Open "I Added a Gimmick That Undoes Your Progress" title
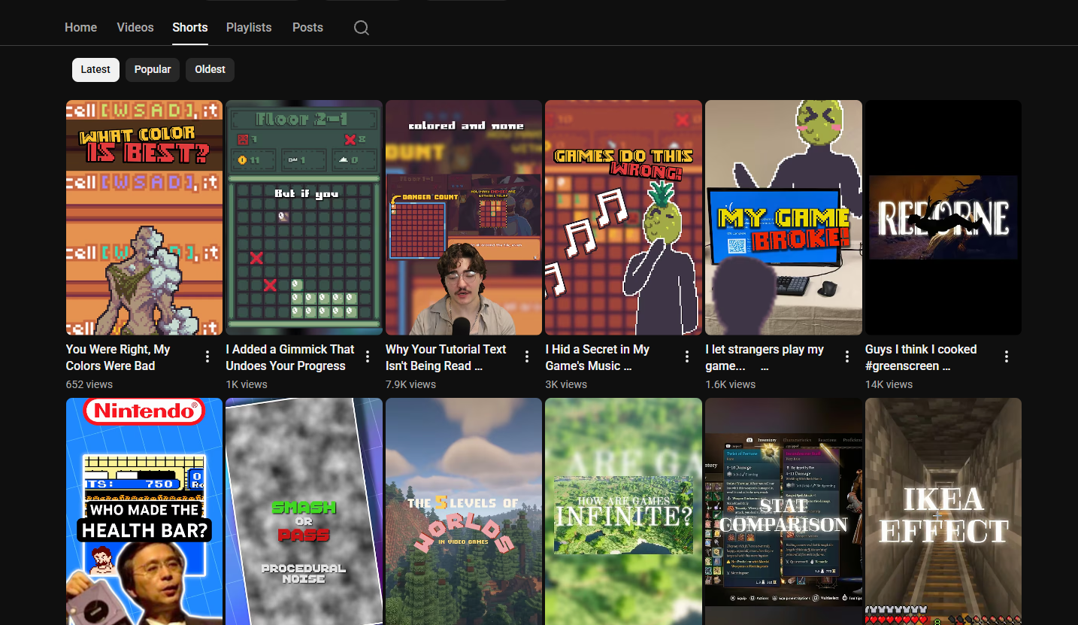1078x625 pixels. point(290,357)
